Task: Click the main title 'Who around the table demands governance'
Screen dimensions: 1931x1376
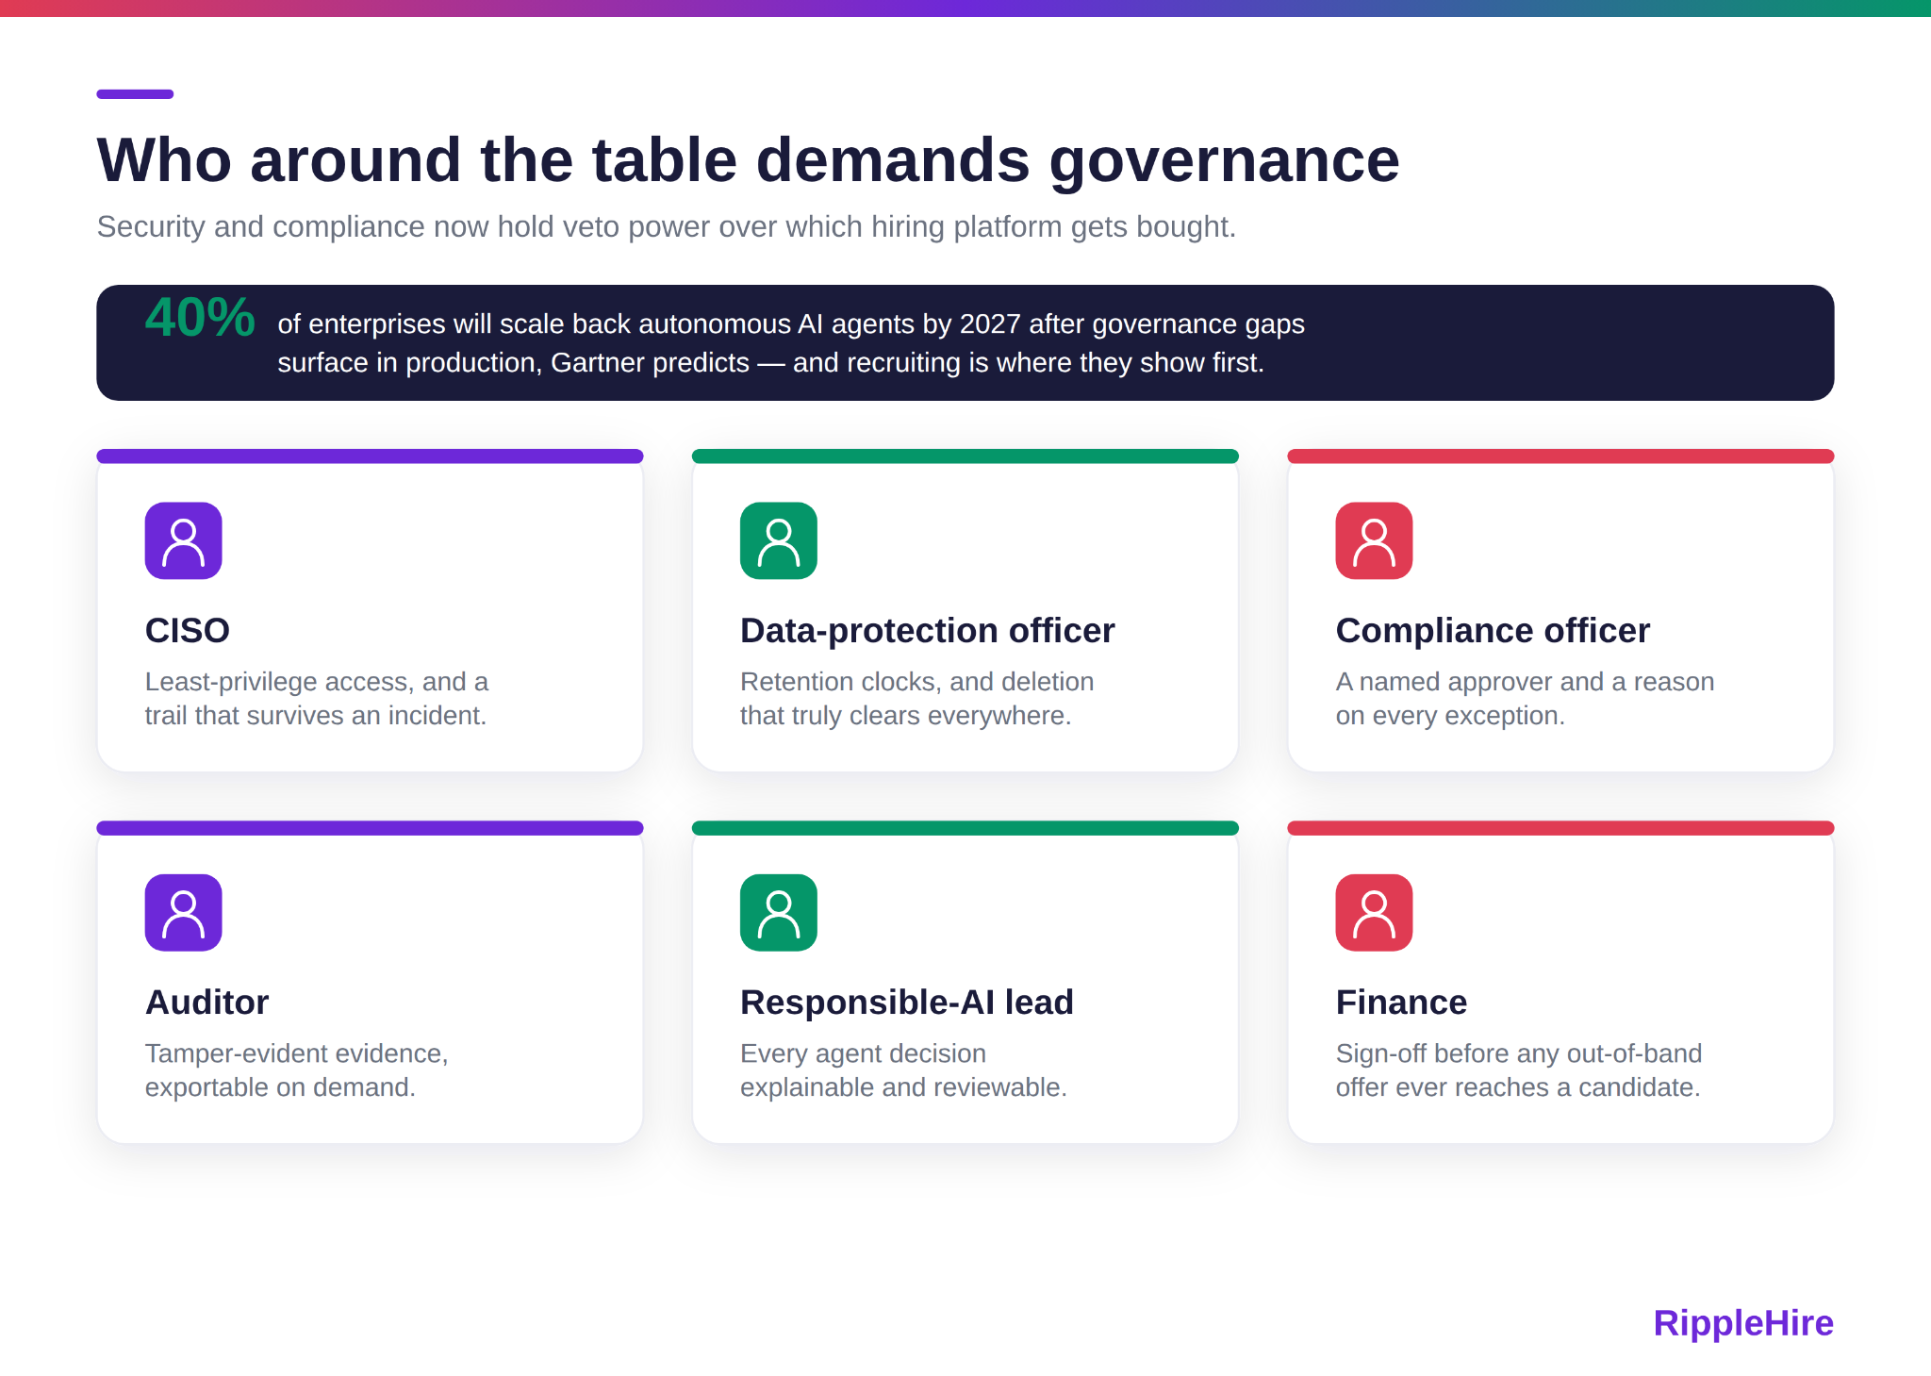Action: pos(749,159)
